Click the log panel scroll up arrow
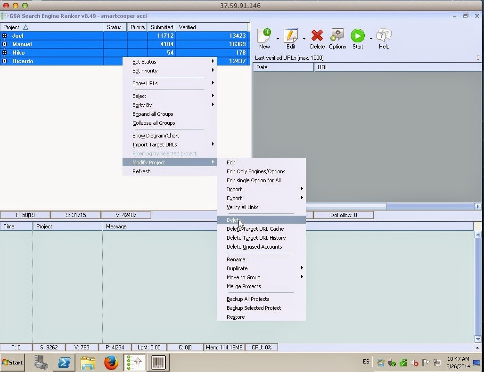The image size is (484, 372). (x=478, y=235)
